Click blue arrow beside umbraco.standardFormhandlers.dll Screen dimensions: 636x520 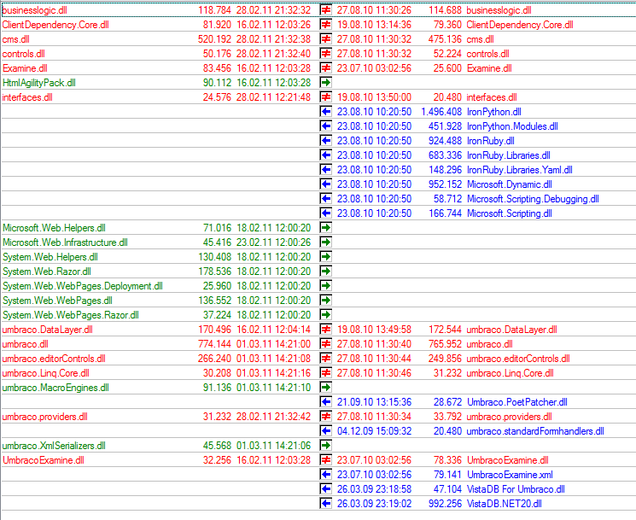326,430
